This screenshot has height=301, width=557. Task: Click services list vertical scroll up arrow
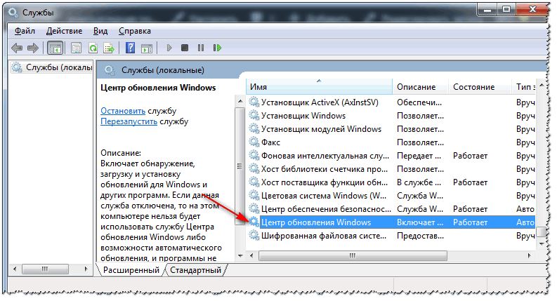(542, 85)
